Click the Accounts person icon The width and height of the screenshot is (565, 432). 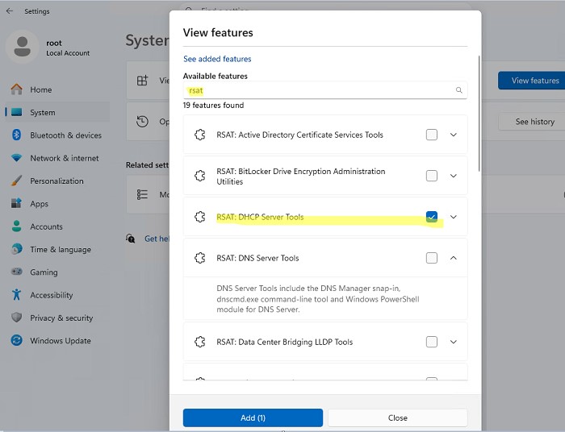17,226
